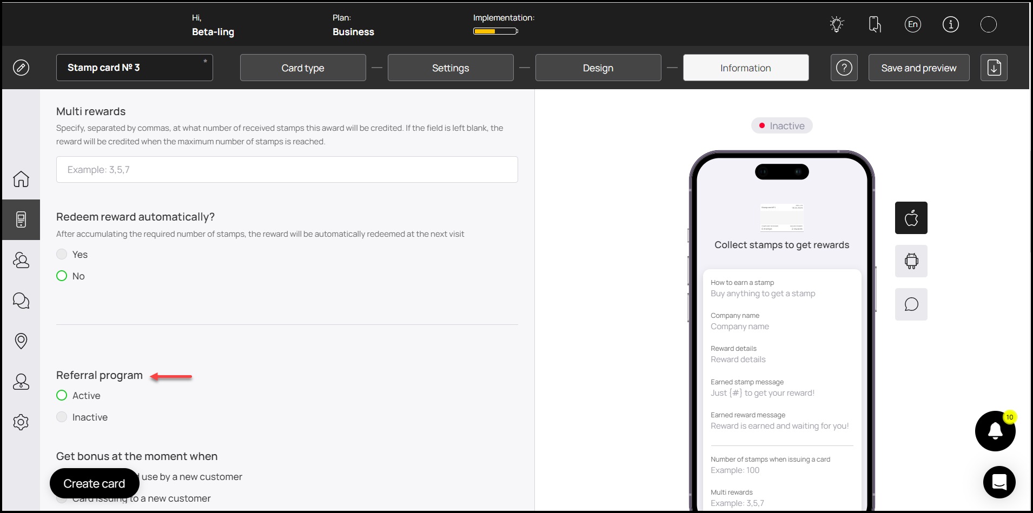
Task: Open the managers user icon in sidebar
Action: click(x=21, y=382)
